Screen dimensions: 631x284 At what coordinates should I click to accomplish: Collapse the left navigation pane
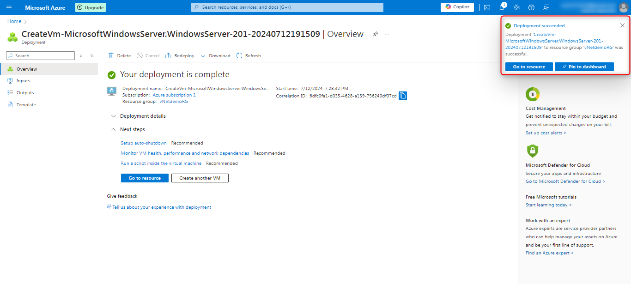pyautogui.click(x=92, y=55)
